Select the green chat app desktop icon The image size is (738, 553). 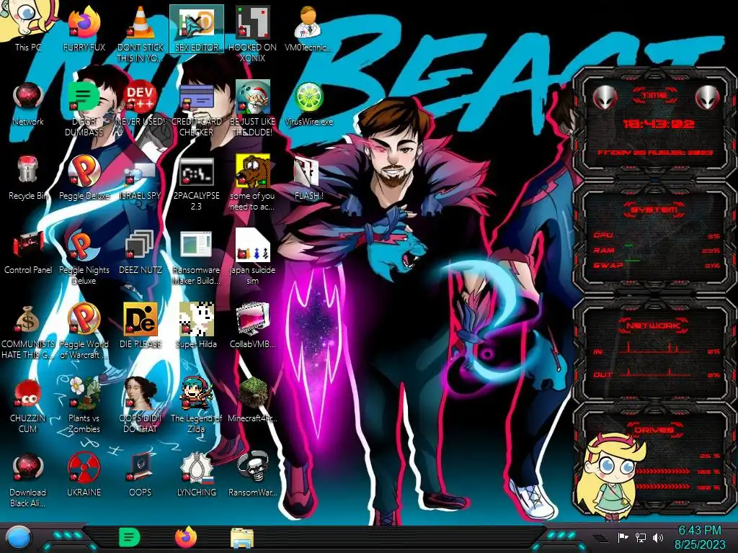click(x=84, y=109)
